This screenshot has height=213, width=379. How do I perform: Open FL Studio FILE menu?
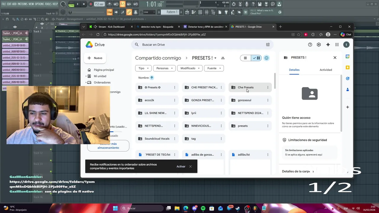[4, 4]
